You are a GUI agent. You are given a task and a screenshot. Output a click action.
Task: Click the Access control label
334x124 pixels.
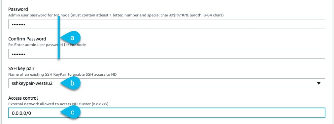(x=23, y=98)
